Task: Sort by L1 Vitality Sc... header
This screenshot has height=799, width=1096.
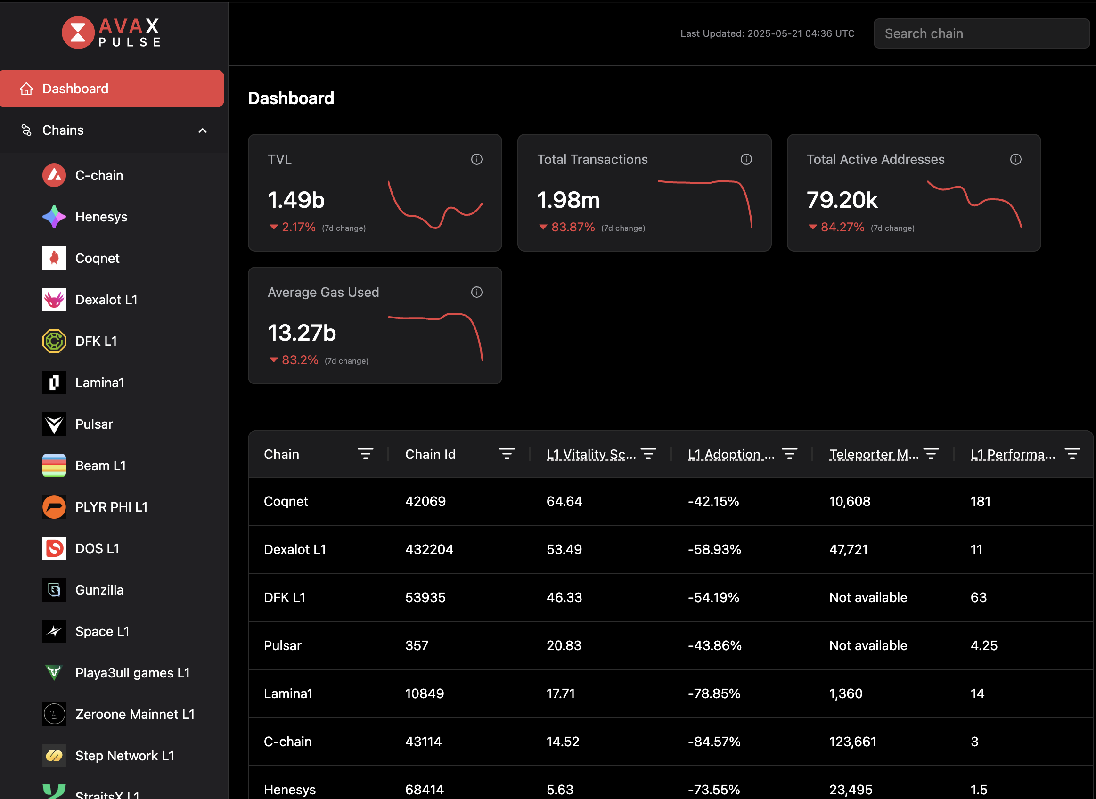Action: point(591,454)
